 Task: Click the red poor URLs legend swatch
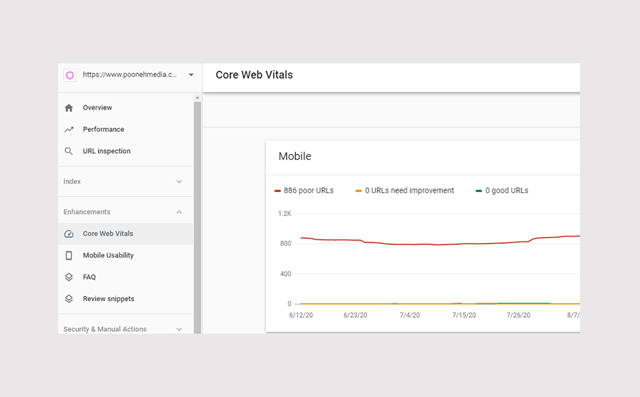(x=277, y=191)
